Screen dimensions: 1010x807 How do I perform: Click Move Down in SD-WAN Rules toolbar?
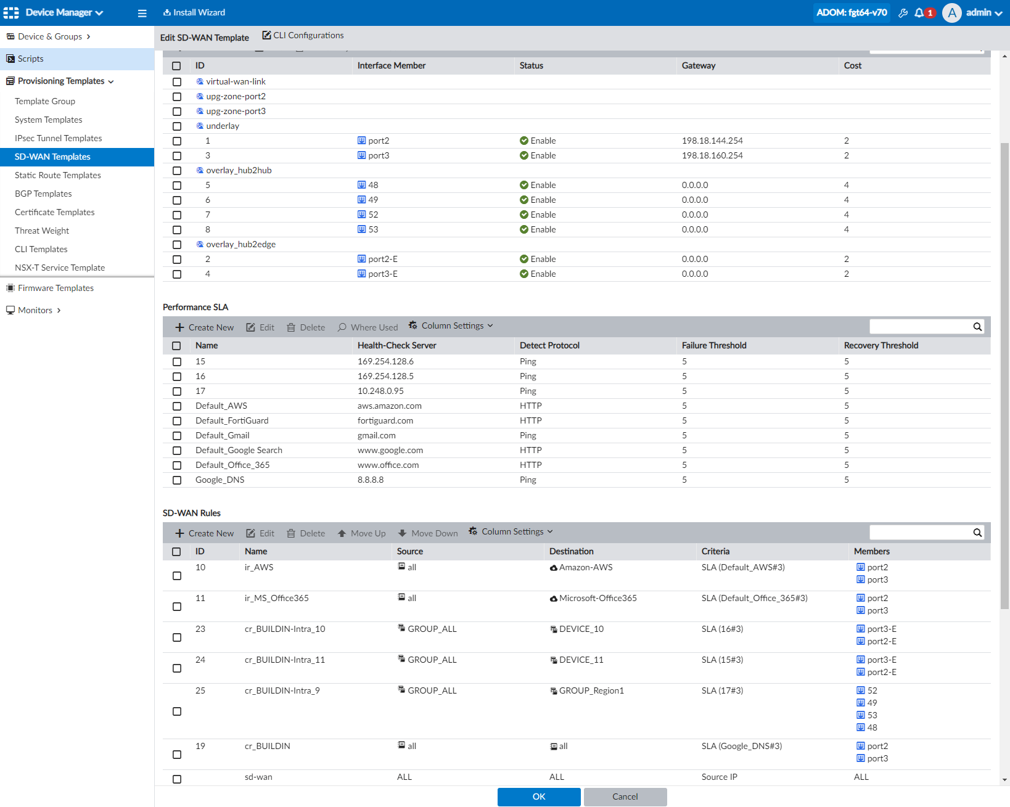point(427,533)
